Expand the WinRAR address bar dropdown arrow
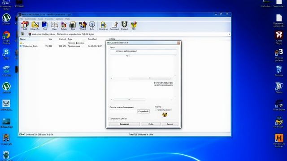 point(229,34)
